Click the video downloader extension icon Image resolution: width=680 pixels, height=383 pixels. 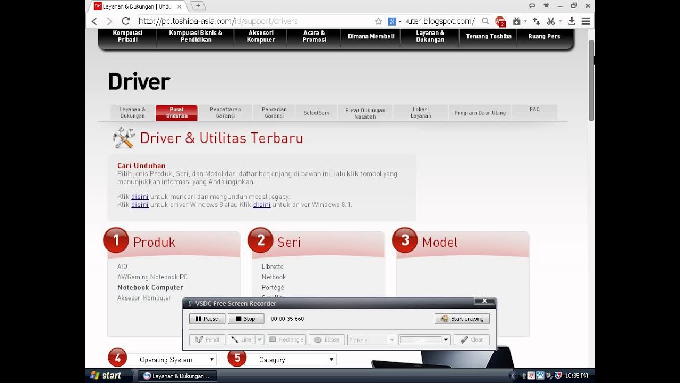point(516,21)
